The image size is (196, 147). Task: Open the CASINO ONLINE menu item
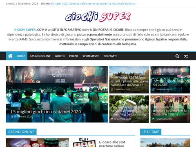40,56
